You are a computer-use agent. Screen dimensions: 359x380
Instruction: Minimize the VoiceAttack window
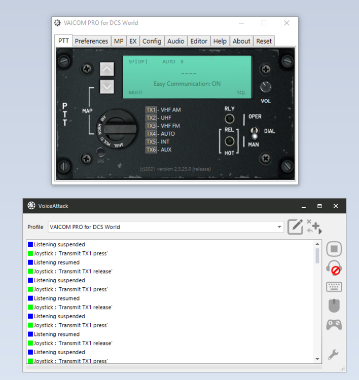coord(303,206)
